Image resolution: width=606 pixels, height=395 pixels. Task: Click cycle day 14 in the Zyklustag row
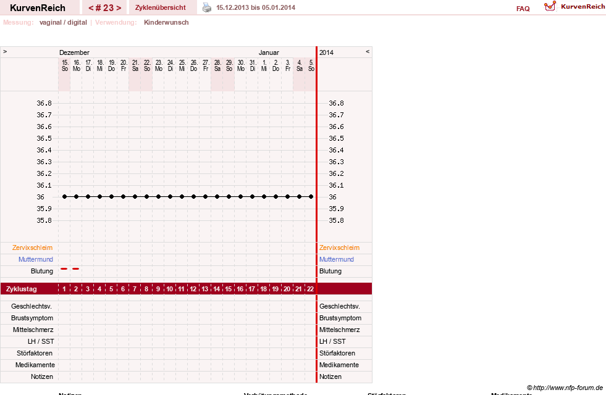pyautogui.click(x=216, y=289)
